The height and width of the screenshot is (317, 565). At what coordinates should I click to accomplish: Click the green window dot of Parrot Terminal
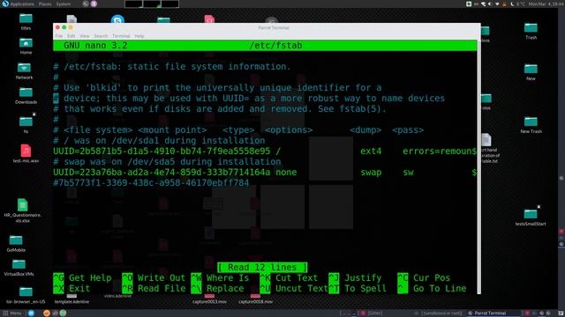(x=64, y=27)
